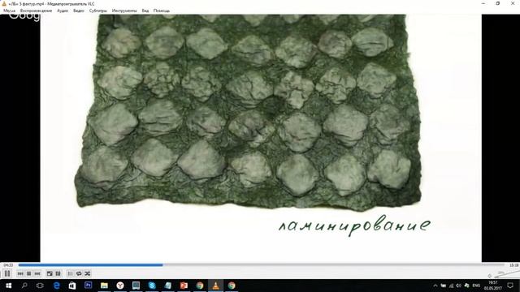
Task: Open the monitor app on taskbar
Action: [x=136, y=286]
